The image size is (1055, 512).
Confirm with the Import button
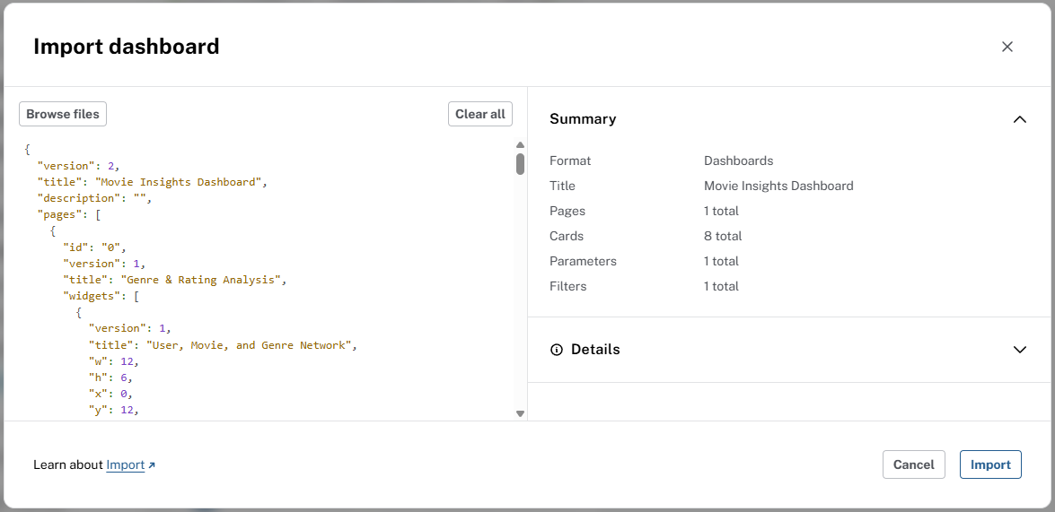(989, 464)
